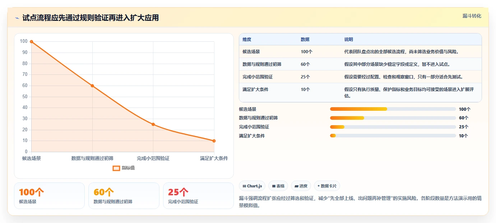Click the 维度 table column header
Viewport: 496px width, 223px height.
pyautogui.click(x=247, y=40)
